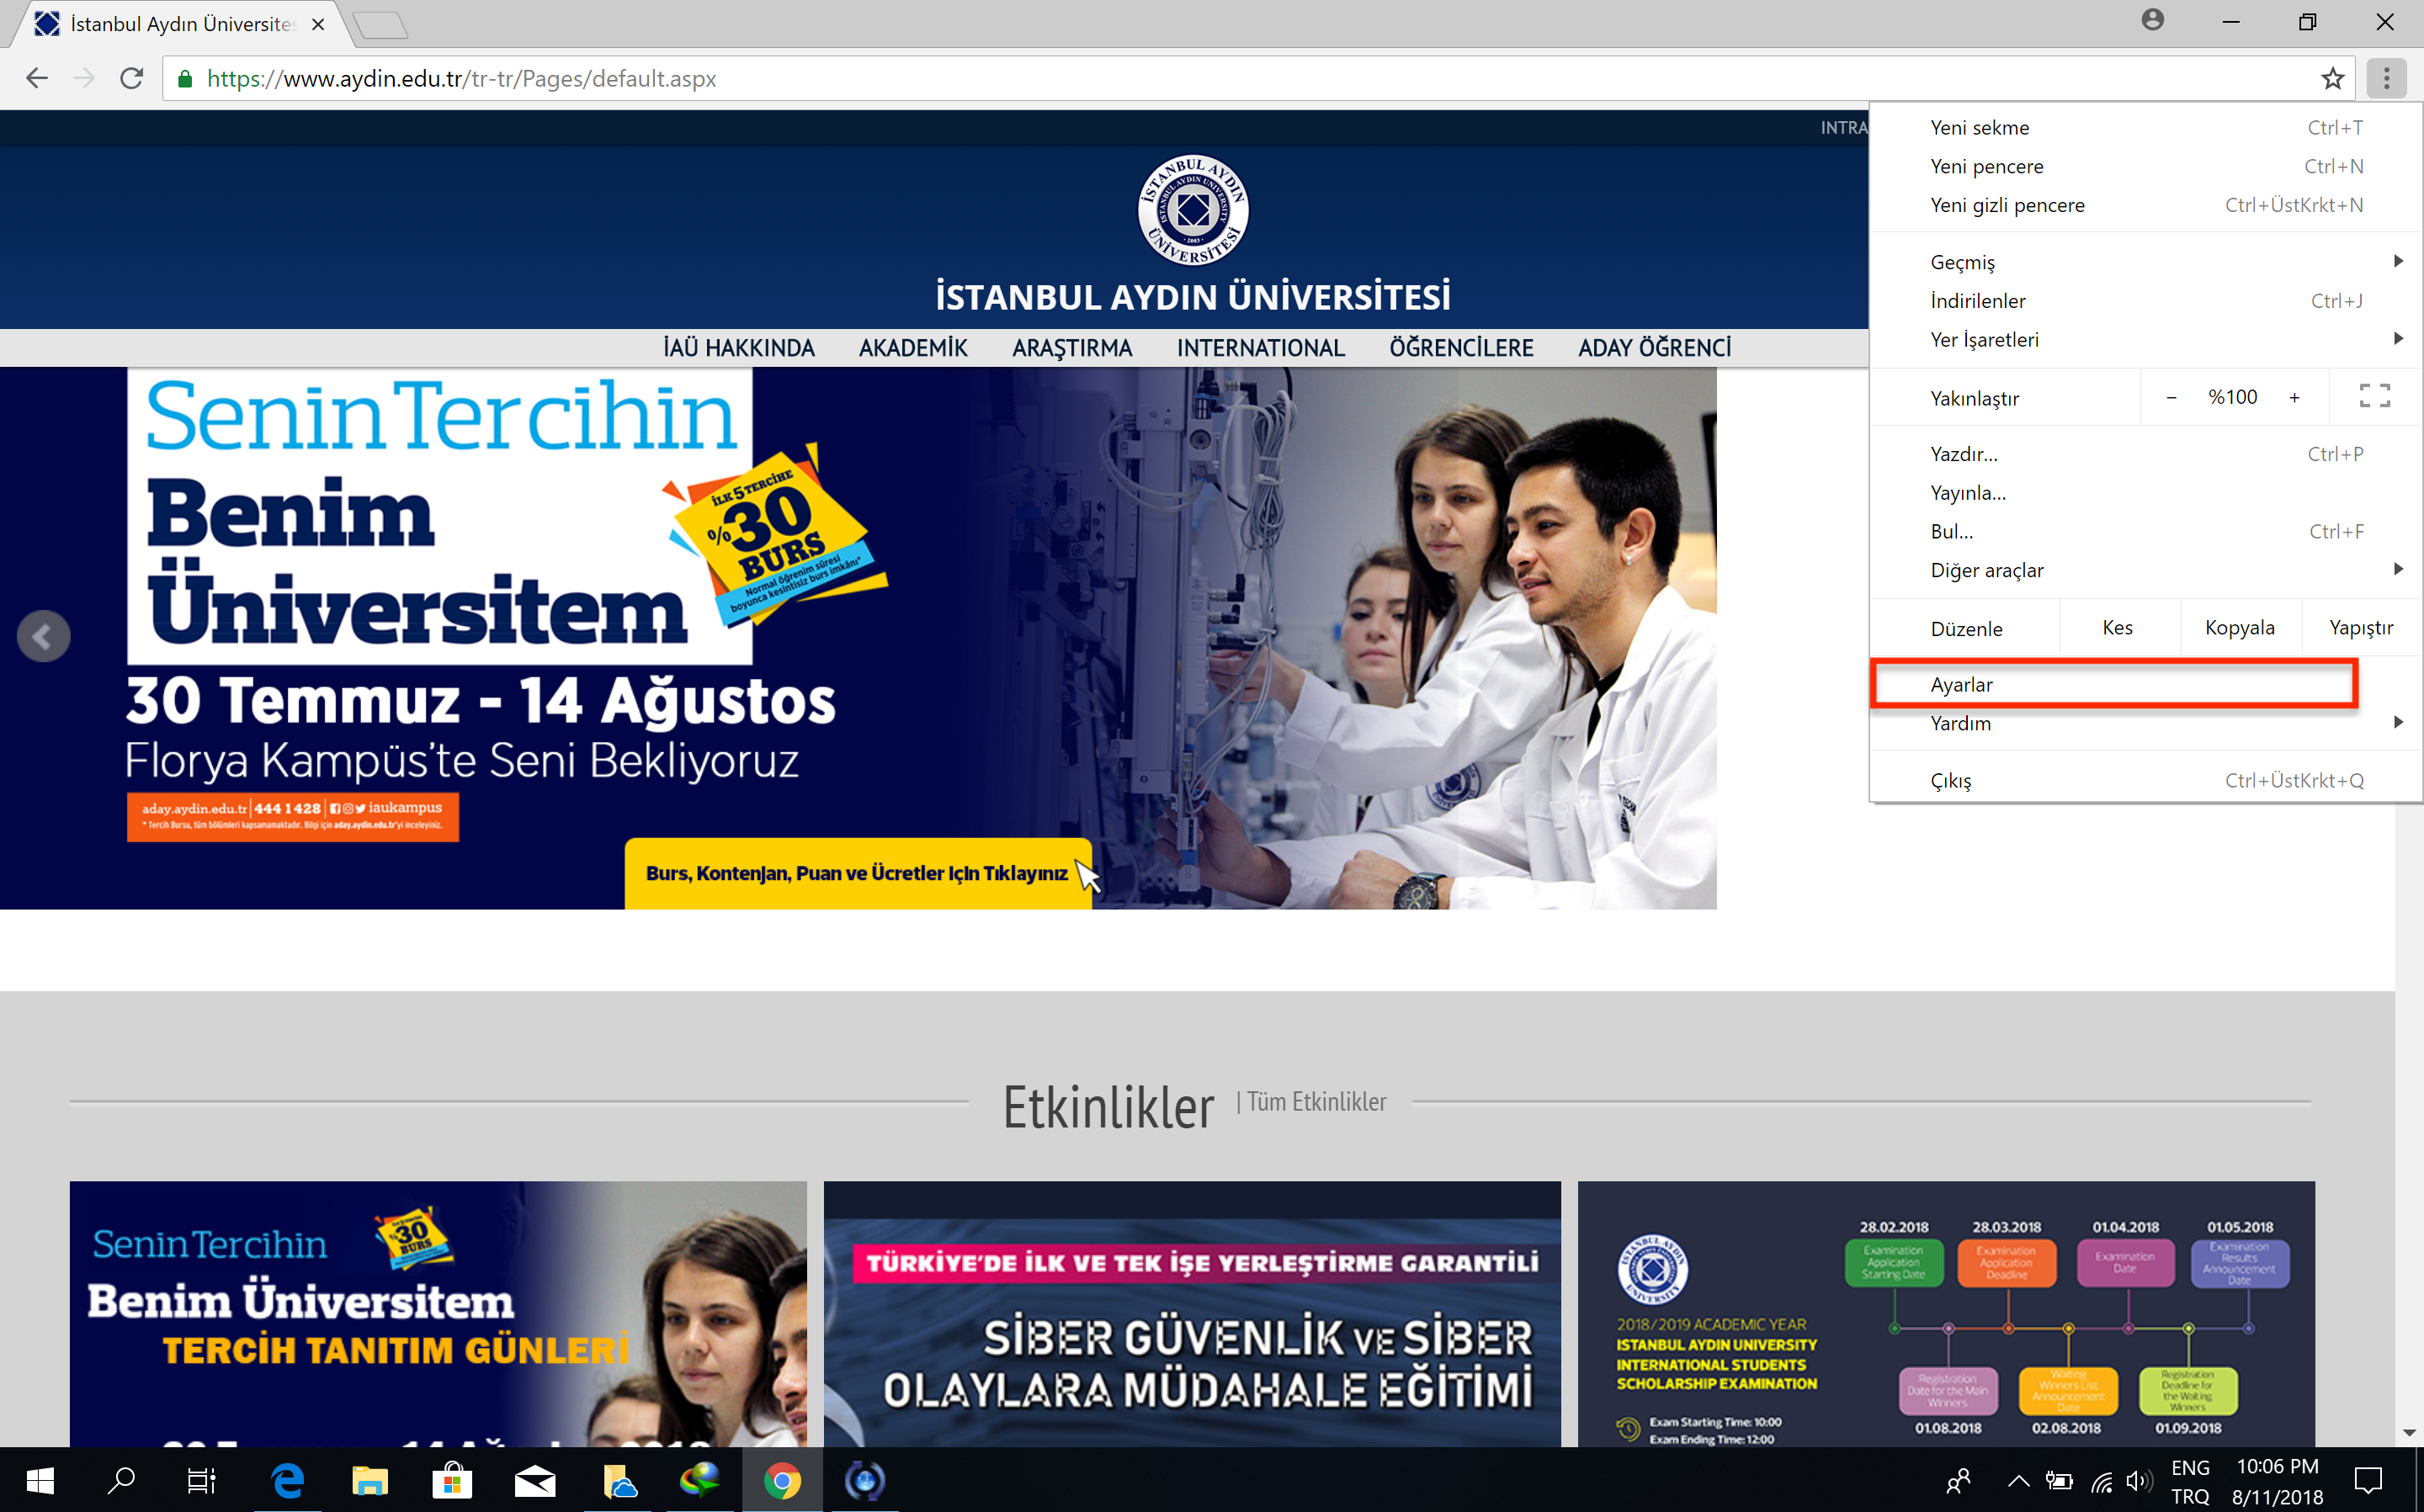Open ARAŞTIRMA navigation menu
2424x1512 pixels.
1072,348
